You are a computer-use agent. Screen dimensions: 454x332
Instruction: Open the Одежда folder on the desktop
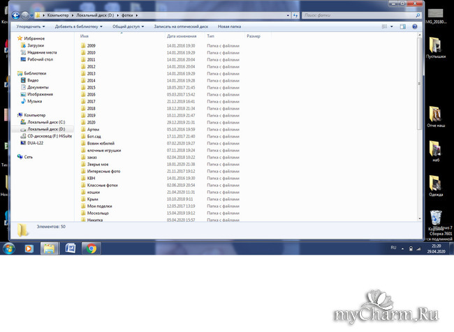click(436, 183)
